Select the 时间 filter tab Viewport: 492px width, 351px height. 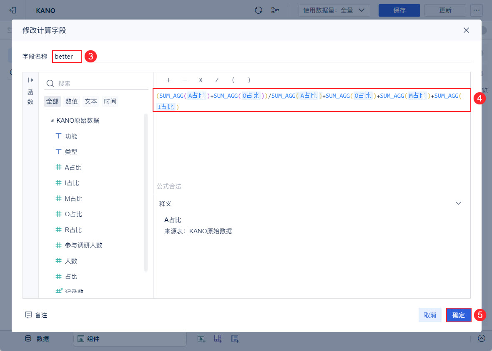110,101
